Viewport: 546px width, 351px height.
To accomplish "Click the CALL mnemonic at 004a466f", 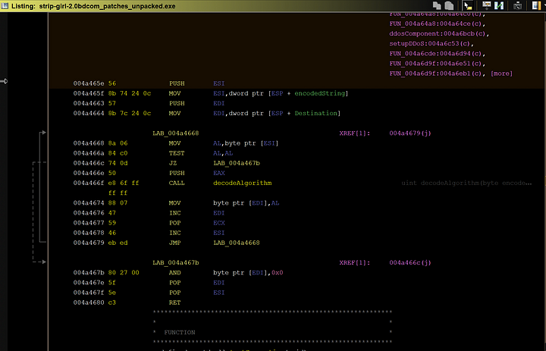I will 177,183.
